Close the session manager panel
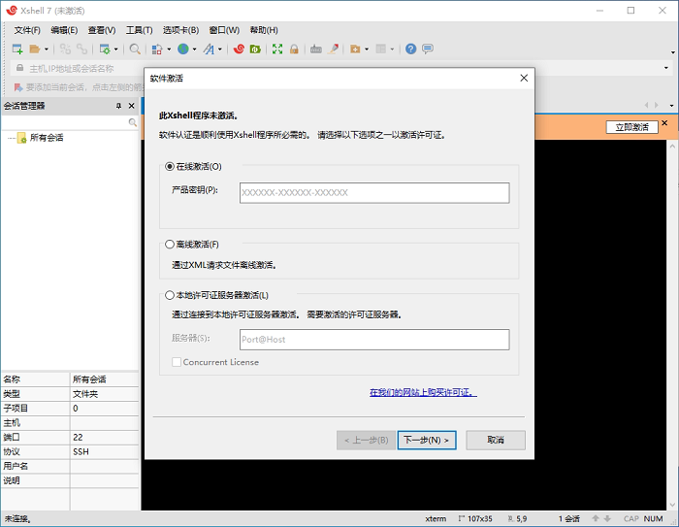This screenshot has height=527, width=679. 131,106
